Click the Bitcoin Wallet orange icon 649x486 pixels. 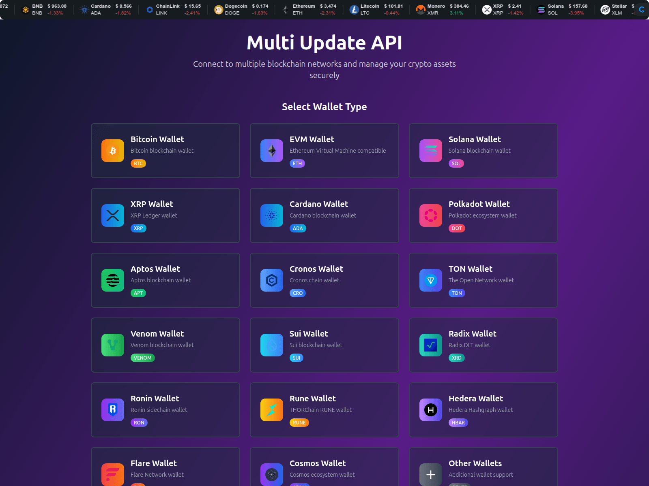point(113,151)
